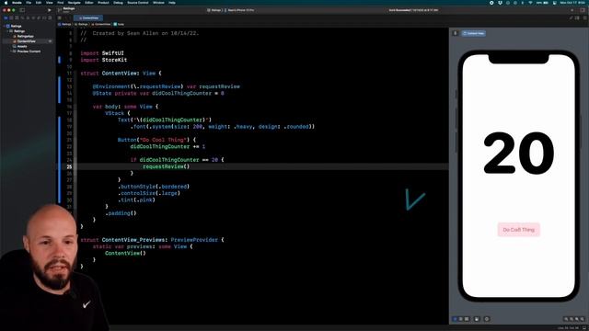Click the add editor split icon
The height and width of the screenshot is (331, 589).
coord(584,18)
